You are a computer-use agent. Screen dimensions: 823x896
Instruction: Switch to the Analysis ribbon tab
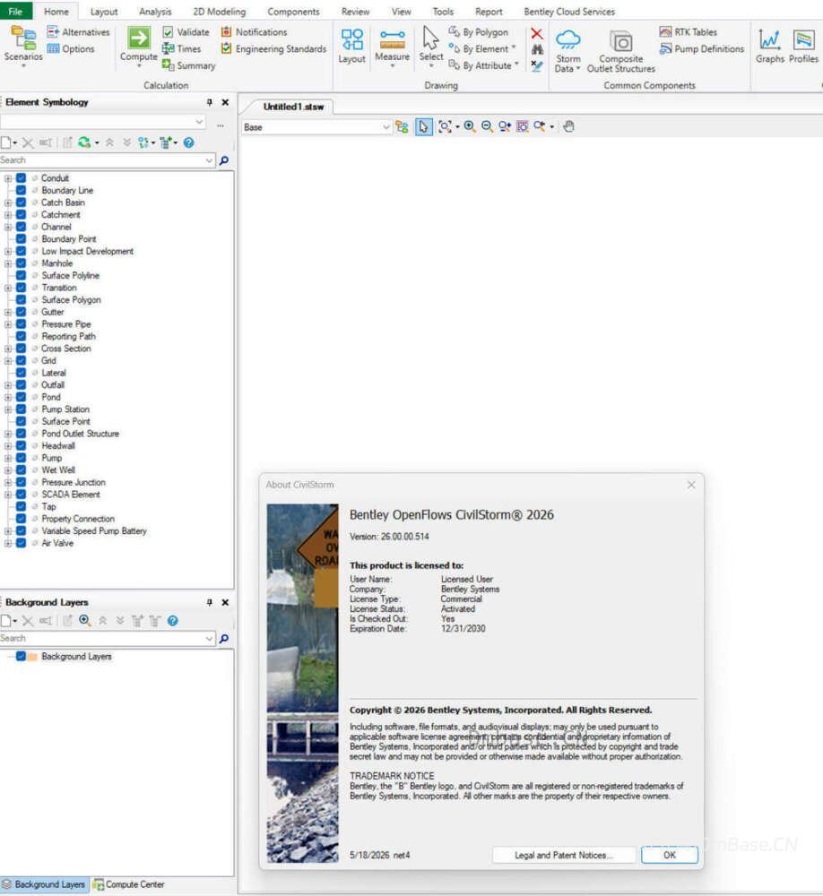click(155, 12)
